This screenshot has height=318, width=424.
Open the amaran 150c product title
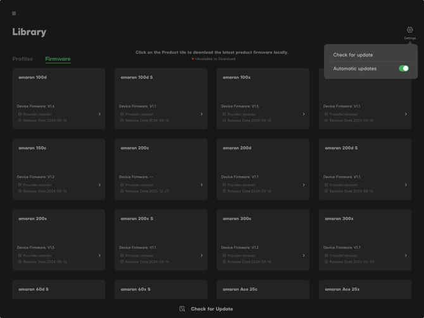pyautogui.click(x=32, y=148)
